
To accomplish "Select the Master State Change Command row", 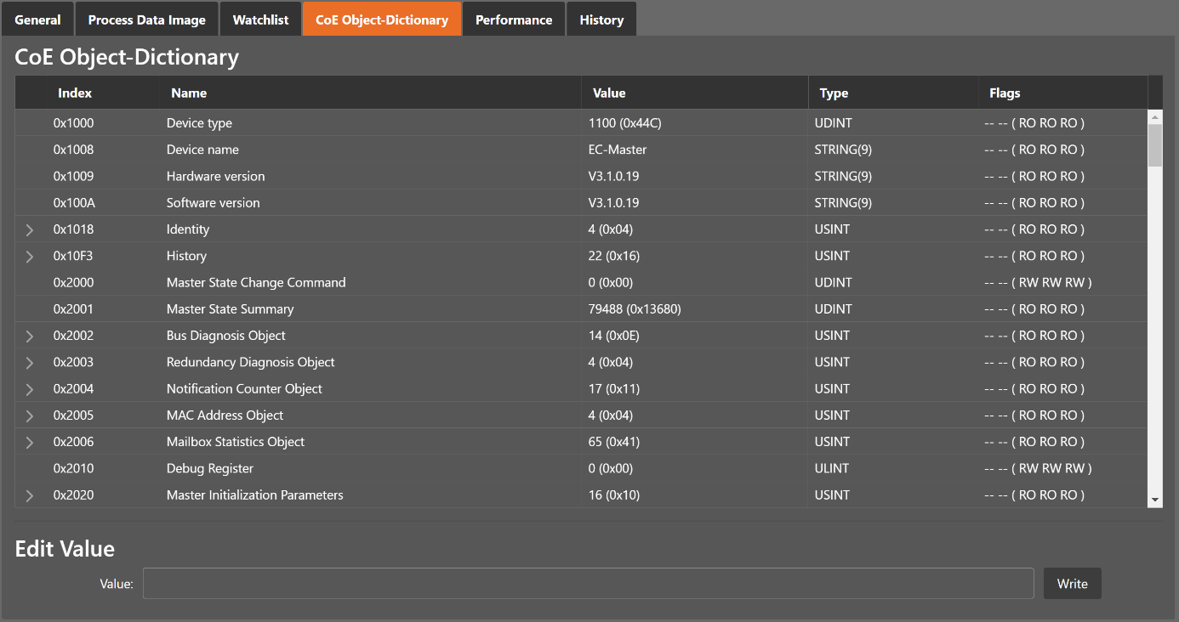I will pyautogui.click(x=255, y=283).
